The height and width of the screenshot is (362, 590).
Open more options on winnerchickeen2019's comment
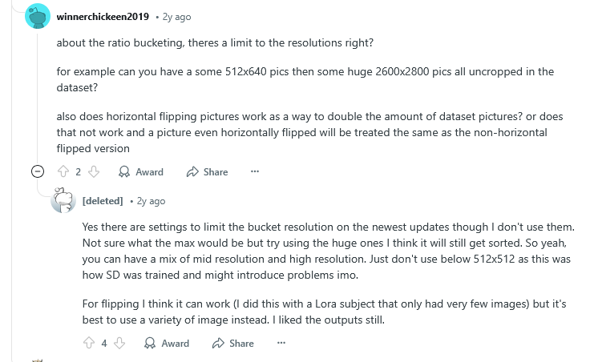coord(255,171)
